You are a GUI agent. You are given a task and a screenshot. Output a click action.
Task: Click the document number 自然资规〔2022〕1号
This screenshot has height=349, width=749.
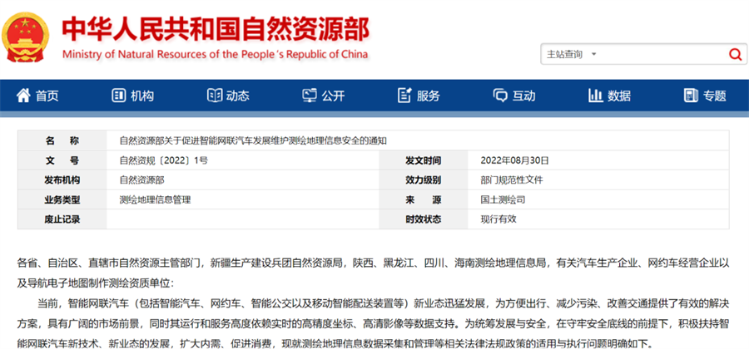click(164, 160)
